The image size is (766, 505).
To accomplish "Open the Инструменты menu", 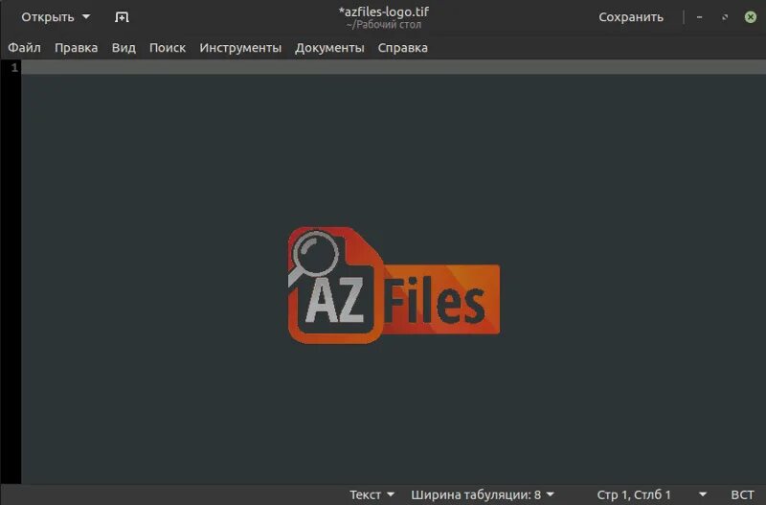I will point(240,47).
